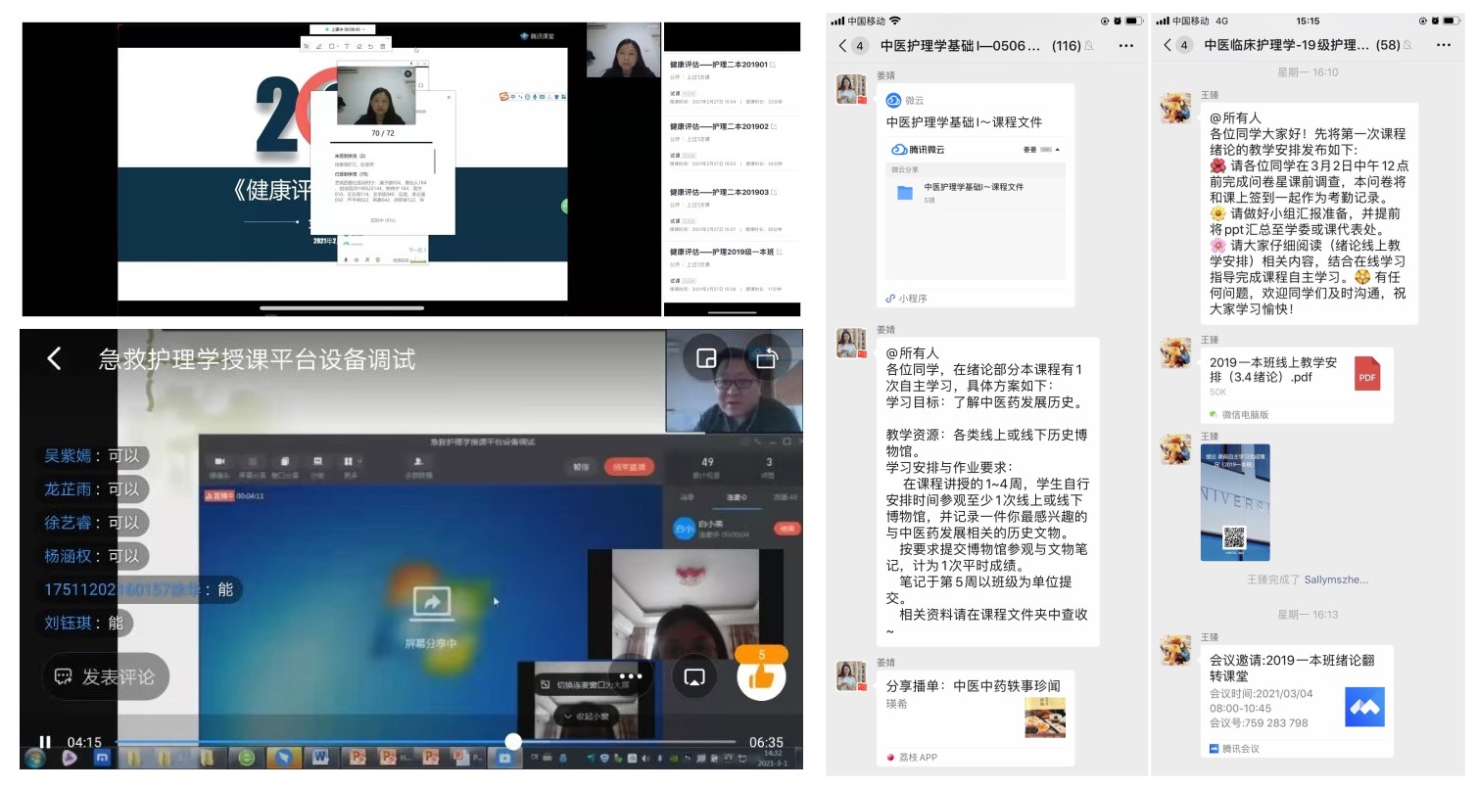Tap the picture-in-picture icon on live video
1478x789 pixels.
pos(706,359)
